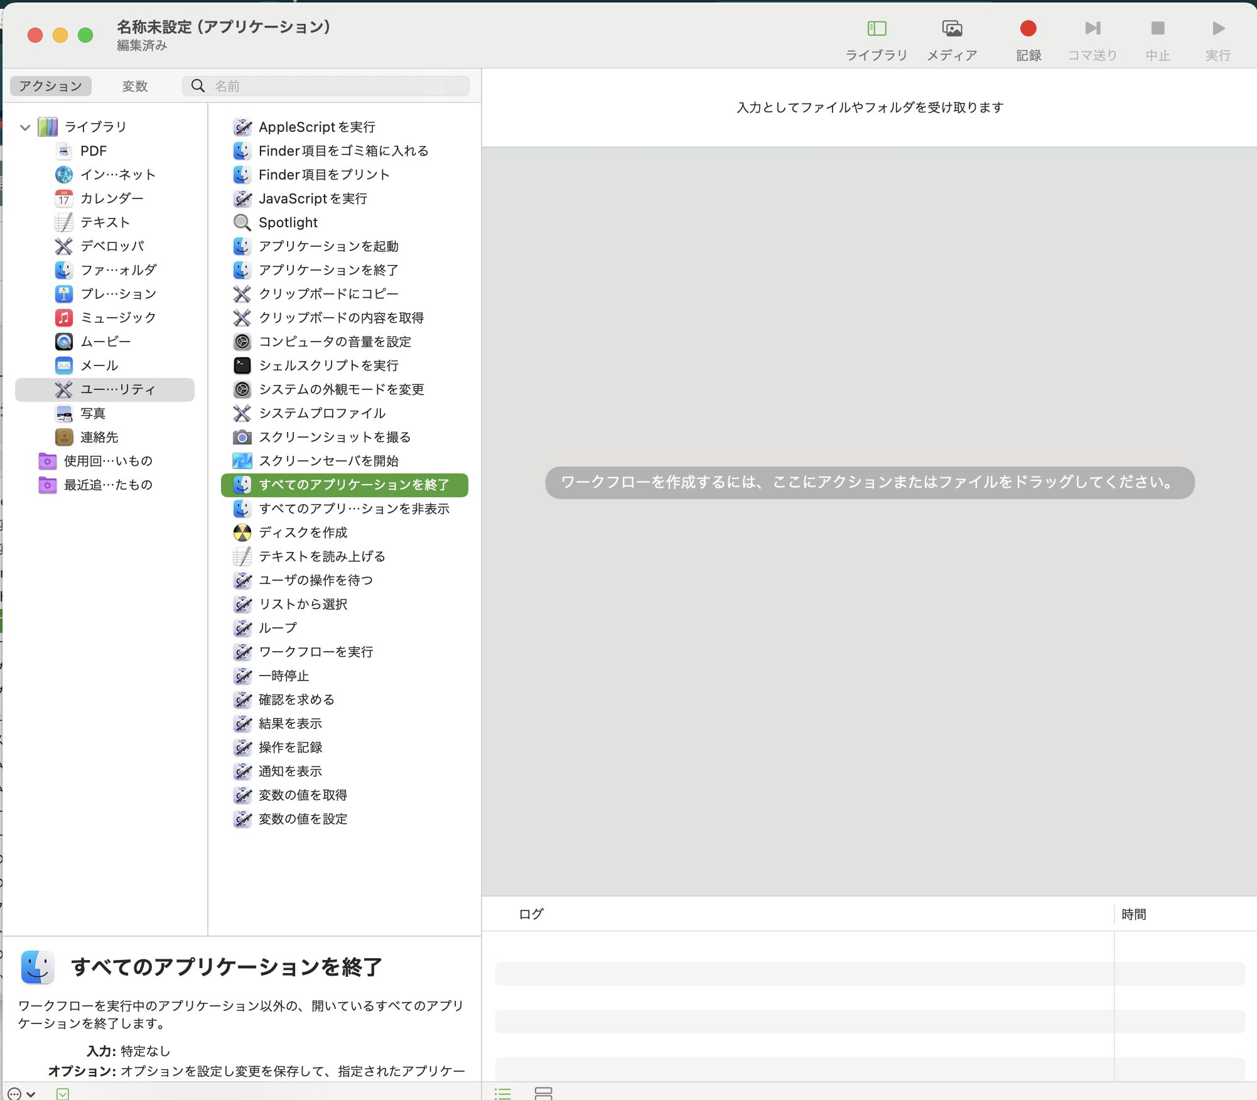Screen dimensions: 1257x1100
Task: Click the コマ送り step icon
Action: pyautogui.click(x=1092, y=28)
